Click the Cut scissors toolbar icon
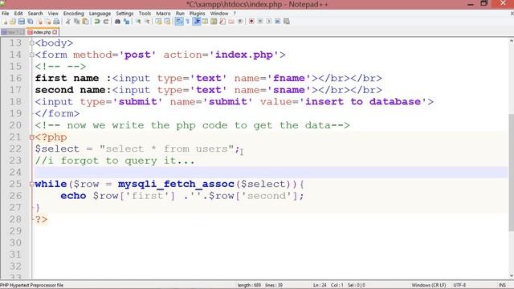 [x=67, y=22]
